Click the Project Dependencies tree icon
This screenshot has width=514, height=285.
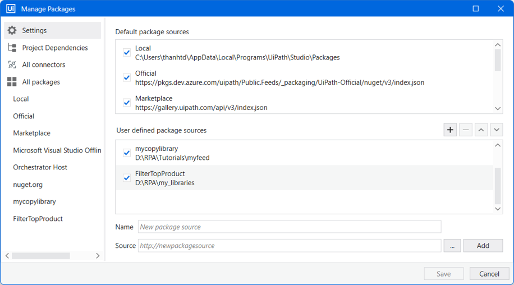pyautogui.click(x=12, y=48)
